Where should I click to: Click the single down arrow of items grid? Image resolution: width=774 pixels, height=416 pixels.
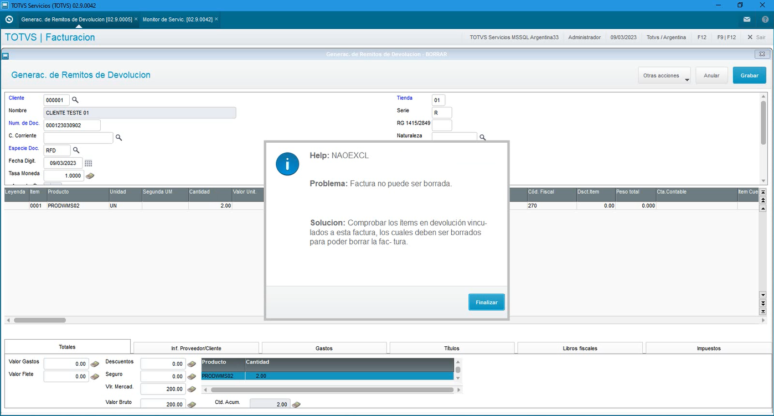pos(762,295)
